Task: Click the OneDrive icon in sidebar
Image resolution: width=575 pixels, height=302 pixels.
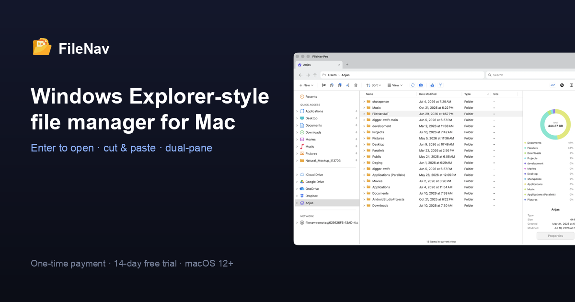Action: point(302,189)
